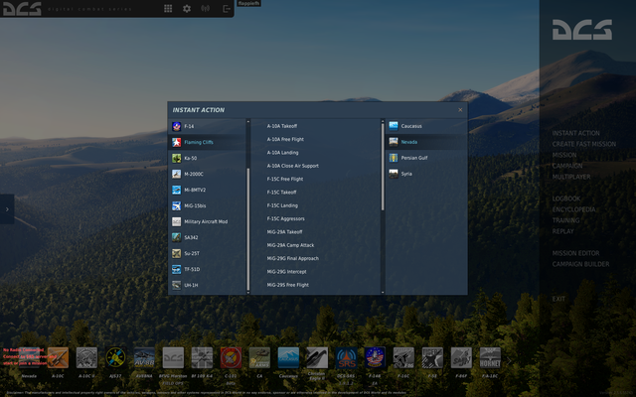Choose Flaming Cliffs in the aircraft list
This screenshot has width=636, height=397.
point(207,142)
